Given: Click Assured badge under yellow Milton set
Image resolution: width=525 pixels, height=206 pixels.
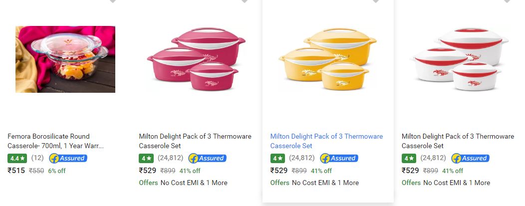Looking at the screenshot, I should [x=339, y=158].
